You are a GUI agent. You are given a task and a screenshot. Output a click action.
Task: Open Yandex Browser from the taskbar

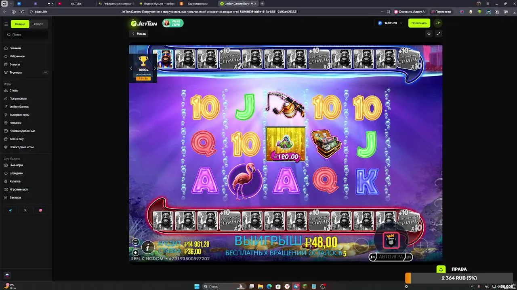point(287,286)
